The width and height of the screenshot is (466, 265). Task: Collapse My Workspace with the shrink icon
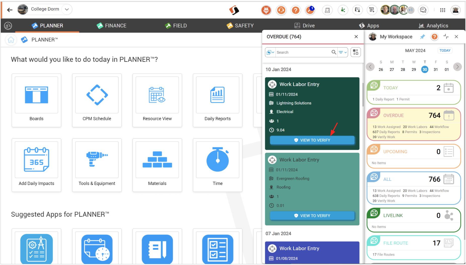[446, 37]
